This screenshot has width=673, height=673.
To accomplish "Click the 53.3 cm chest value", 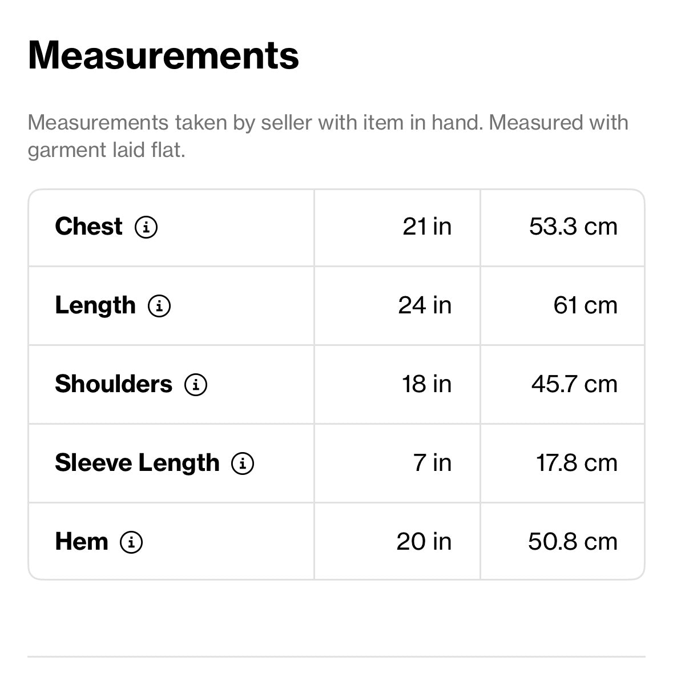I will click(573, 227).
